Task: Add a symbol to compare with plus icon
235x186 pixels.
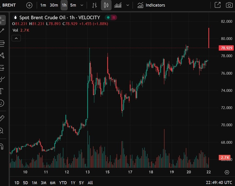Action: [x=29, y=5]
